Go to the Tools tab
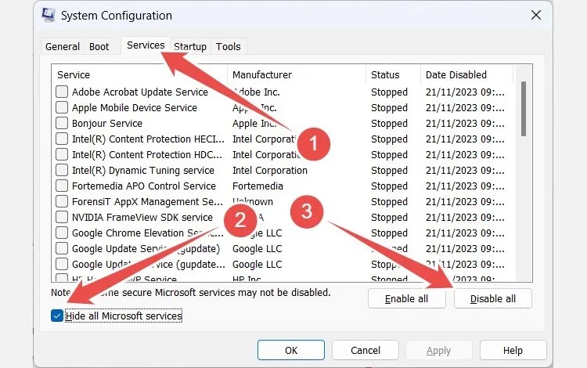The height and width of the screenshot is (368, 587). pos(229,47)
